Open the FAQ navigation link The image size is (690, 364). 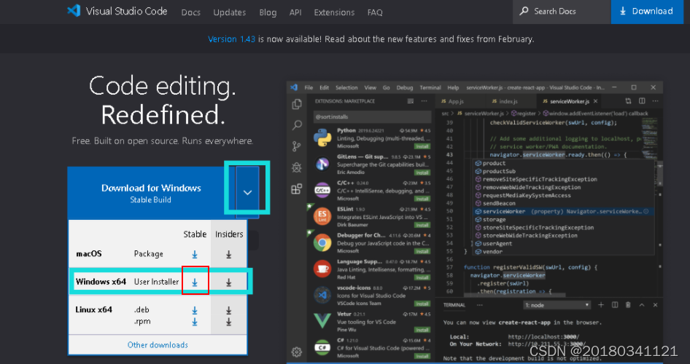pyautogui.click(x=375, y=12)
